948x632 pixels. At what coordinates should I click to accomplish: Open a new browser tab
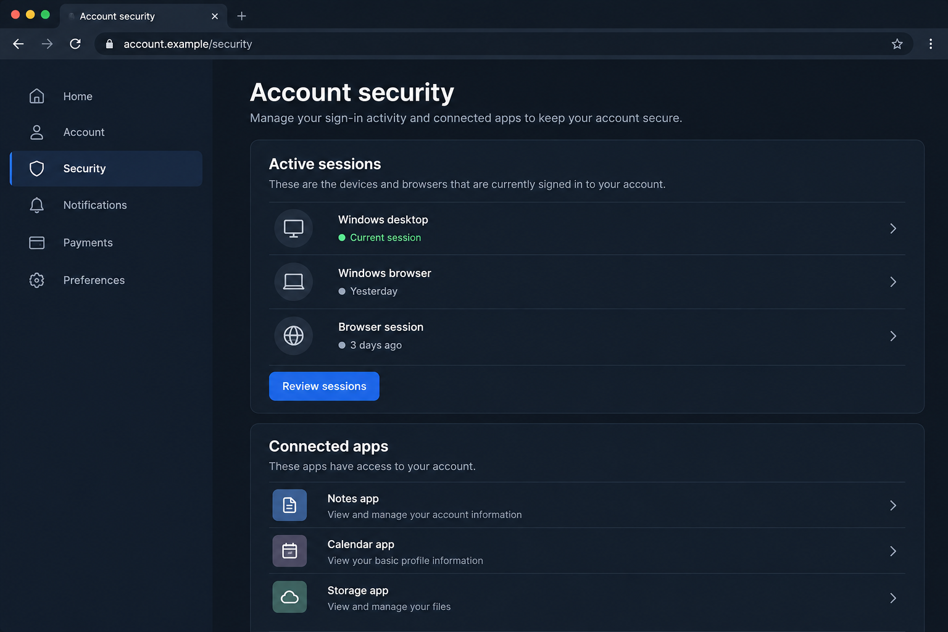(x=241, y=16)
